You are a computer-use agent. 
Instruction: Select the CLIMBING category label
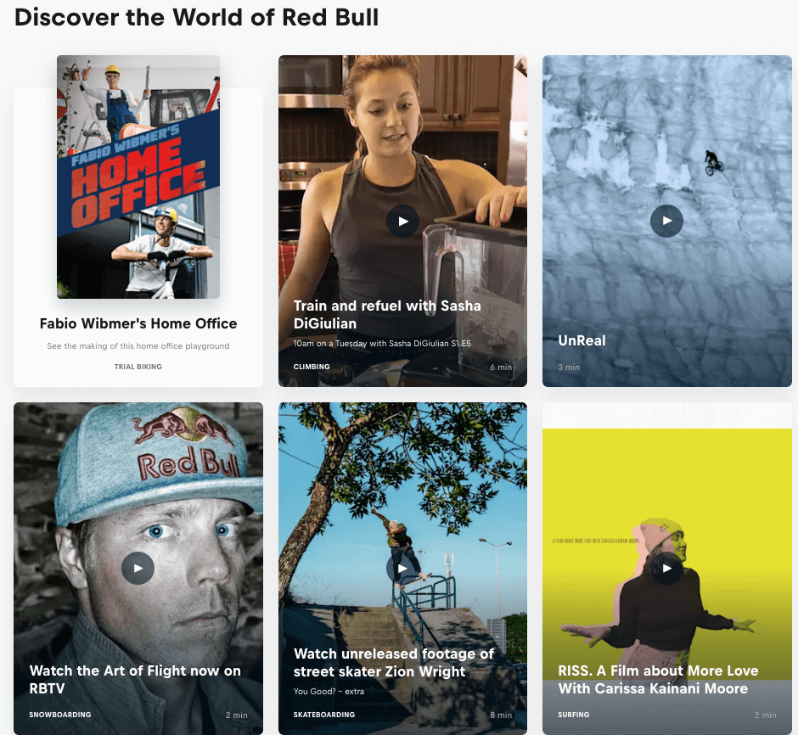(312, 367)
